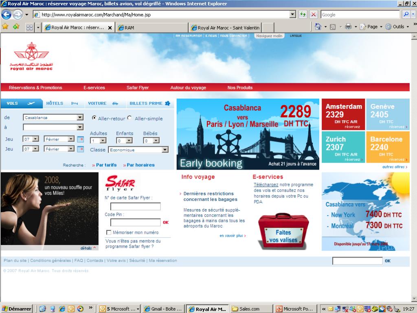Click the N° de carte Safar Flyer field

(x=135, y=206)
